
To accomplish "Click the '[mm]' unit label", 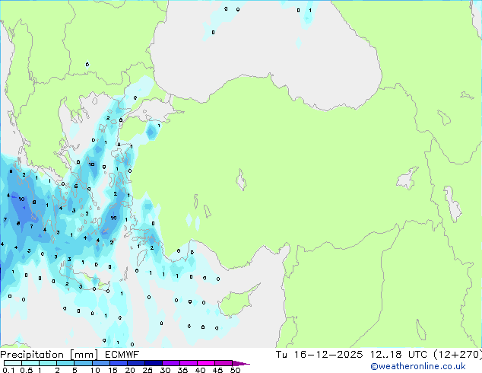I will tap(84, 355).
